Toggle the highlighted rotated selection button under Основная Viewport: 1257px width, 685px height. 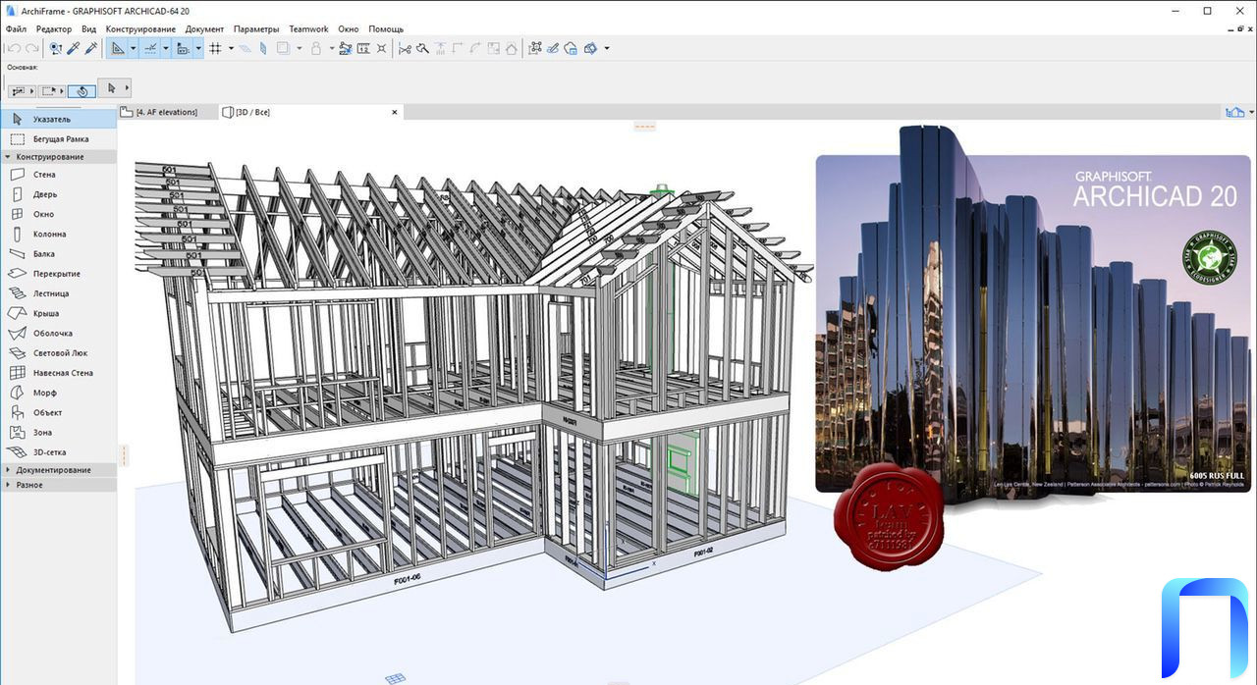pyautogui.click(x=82, y=90)
